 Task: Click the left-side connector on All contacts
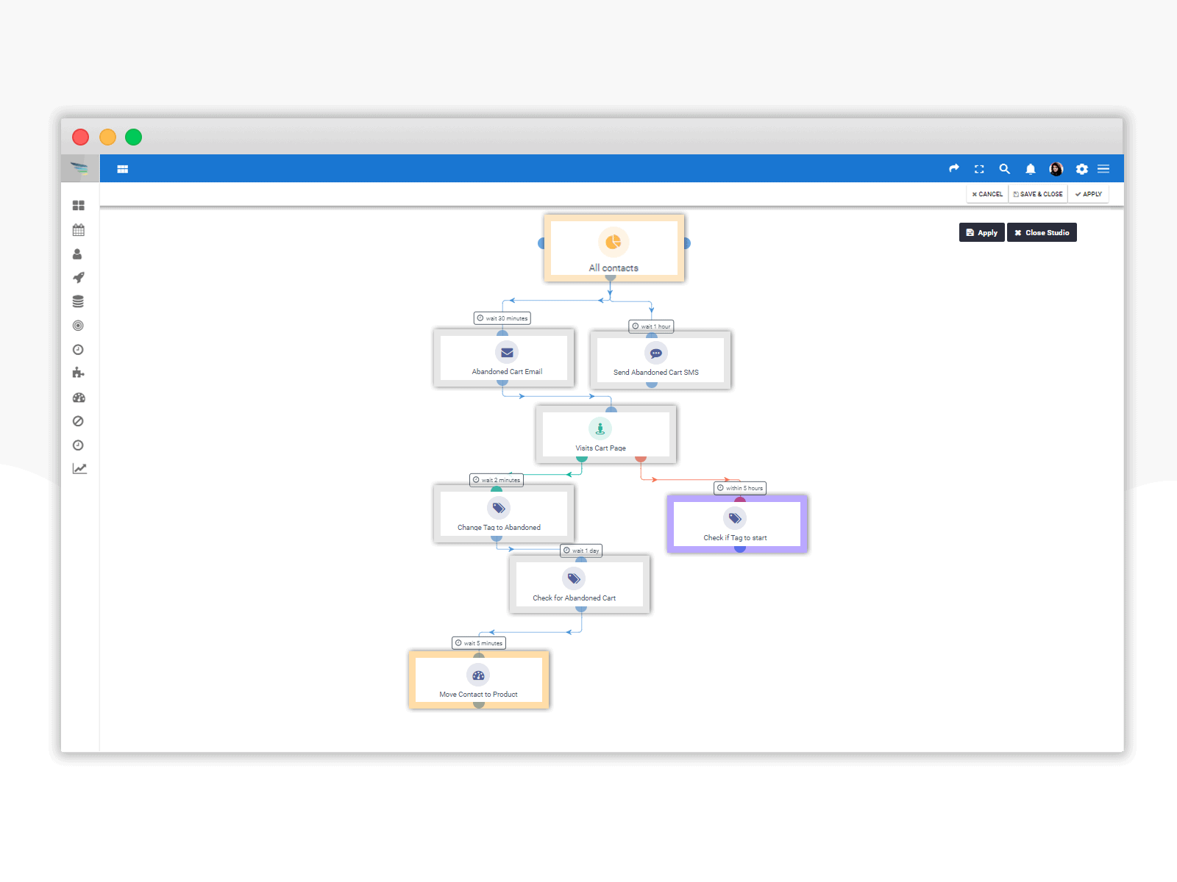(542, 243)
